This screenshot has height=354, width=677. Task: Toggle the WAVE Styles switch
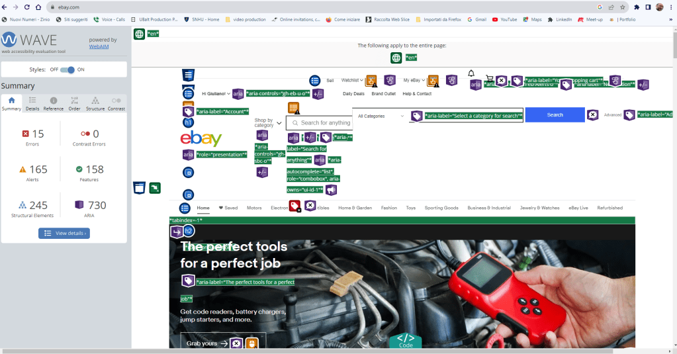point(68,69)
